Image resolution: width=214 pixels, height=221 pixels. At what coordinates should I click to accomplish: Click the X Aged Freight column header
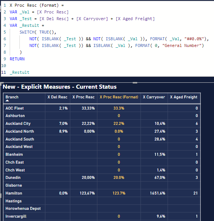coord(183,97)
